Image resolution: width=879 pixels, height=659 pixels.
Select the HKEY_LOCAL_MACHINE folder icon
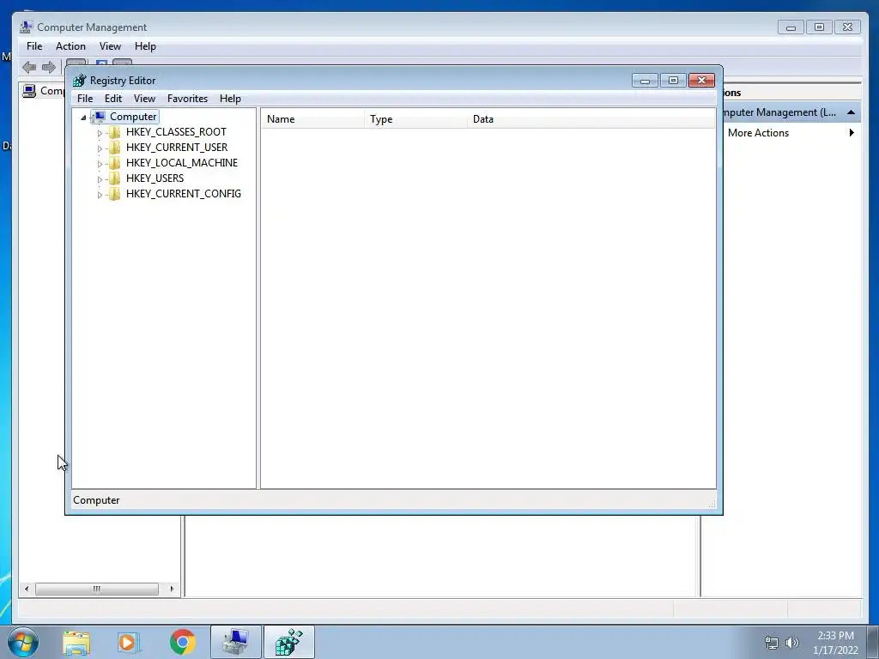pyautogui.click(x=114, y=163)
